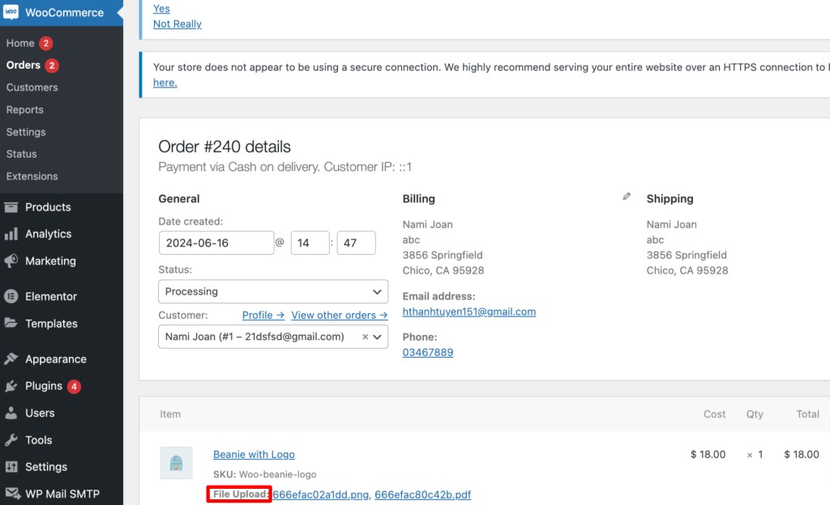Open the Status dropdown showing Processing
Screen dimensions: 830x505
[x=273, y=291]
